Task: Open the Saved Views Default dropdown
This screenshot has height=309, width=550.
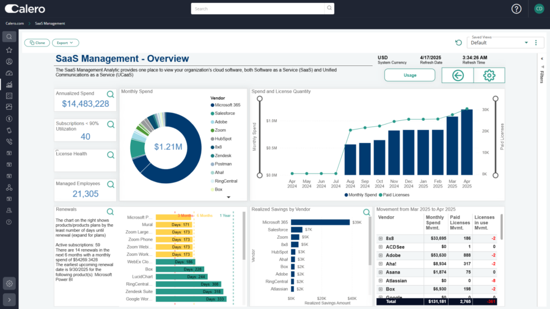Action: tap(499, 42)
